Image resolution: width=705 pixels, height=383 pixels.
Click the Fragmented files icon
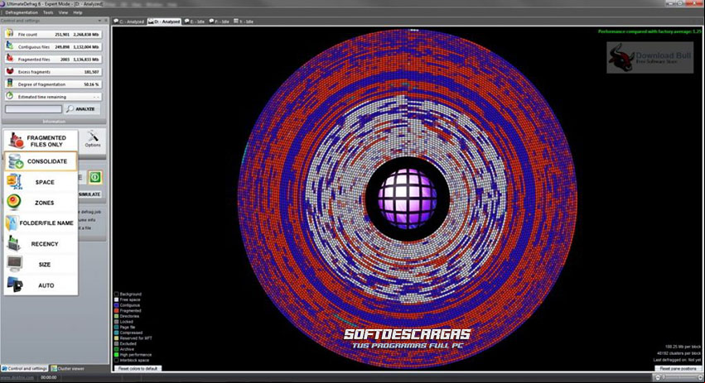[x=9, y=59]
